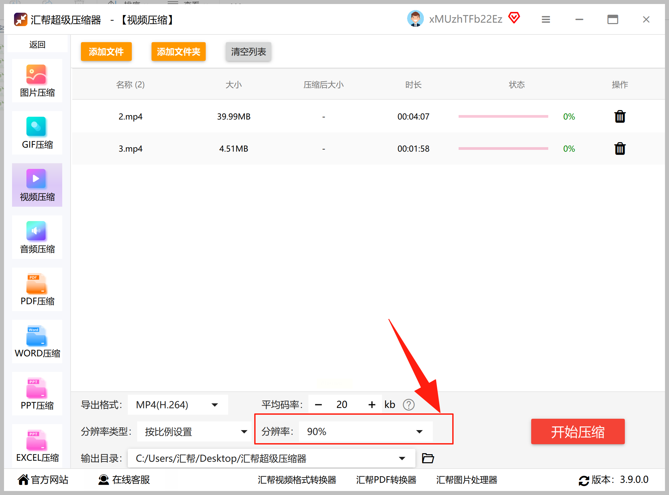This screenshot has height=495, width=669.
Task: Click 添加文件 to add a file
Action: tap(106, 52)
